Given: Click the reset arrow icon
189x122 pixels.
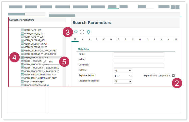Looking at the screenshot, I should pos(82,32).
